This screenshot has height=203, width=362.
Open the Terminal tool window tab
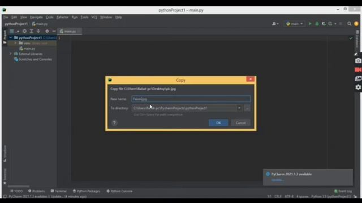click(x=59, y=191)
